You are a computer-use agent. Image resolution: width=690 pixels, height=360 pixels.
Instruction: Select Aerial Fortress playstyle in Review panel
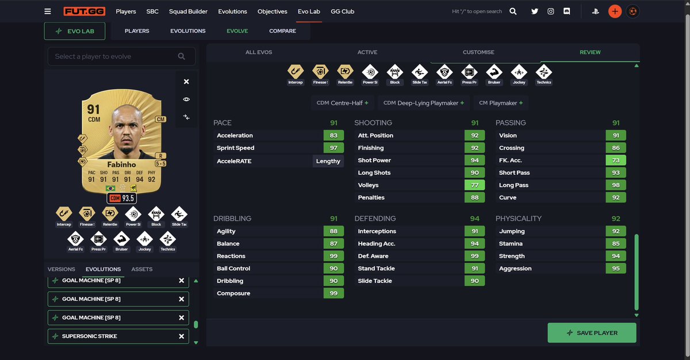tap(444, 72)
